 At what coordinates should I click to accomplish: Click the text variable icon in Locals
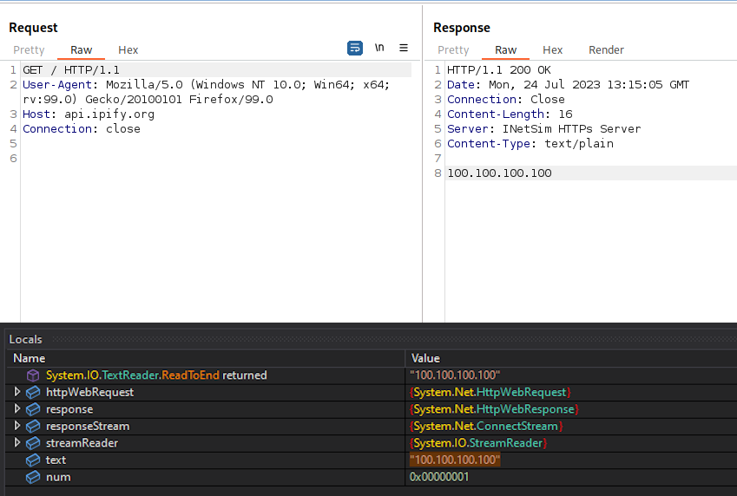[33, 460]
